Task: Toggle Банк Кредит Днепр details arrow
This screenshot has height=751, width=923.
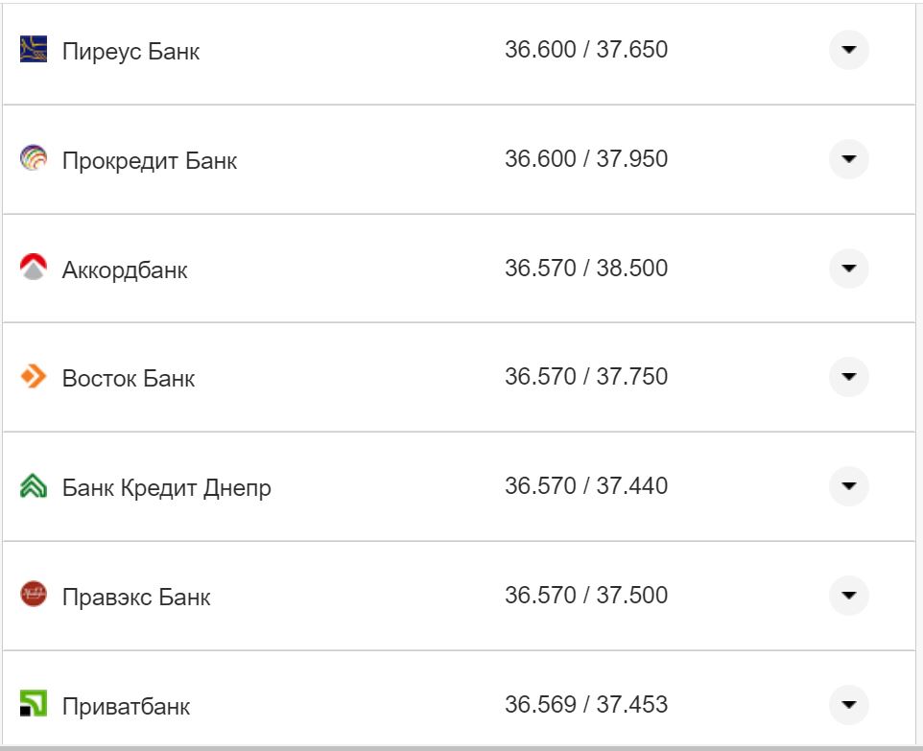Action: [x=848, y=486]
